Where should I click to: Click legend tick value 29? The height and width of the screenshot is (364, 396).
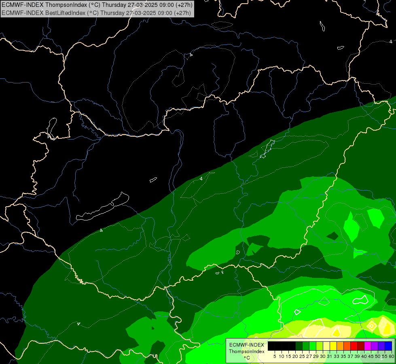pyautogui.click(x=316, y=356)
